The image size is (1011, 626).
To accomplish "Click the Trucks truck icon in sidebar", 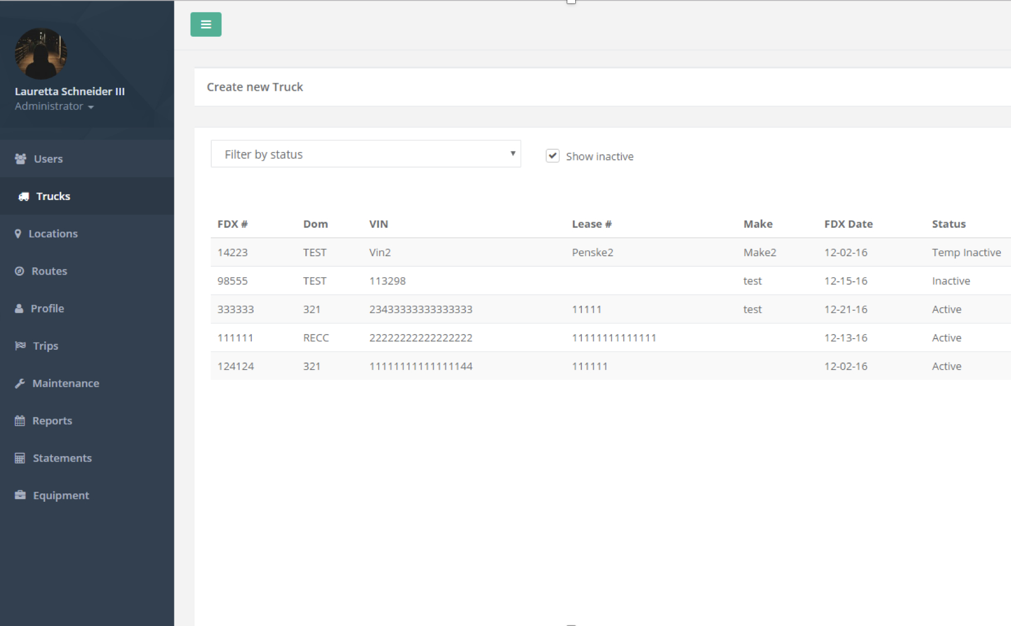I will pyautogui.click(x=23, y=196).
